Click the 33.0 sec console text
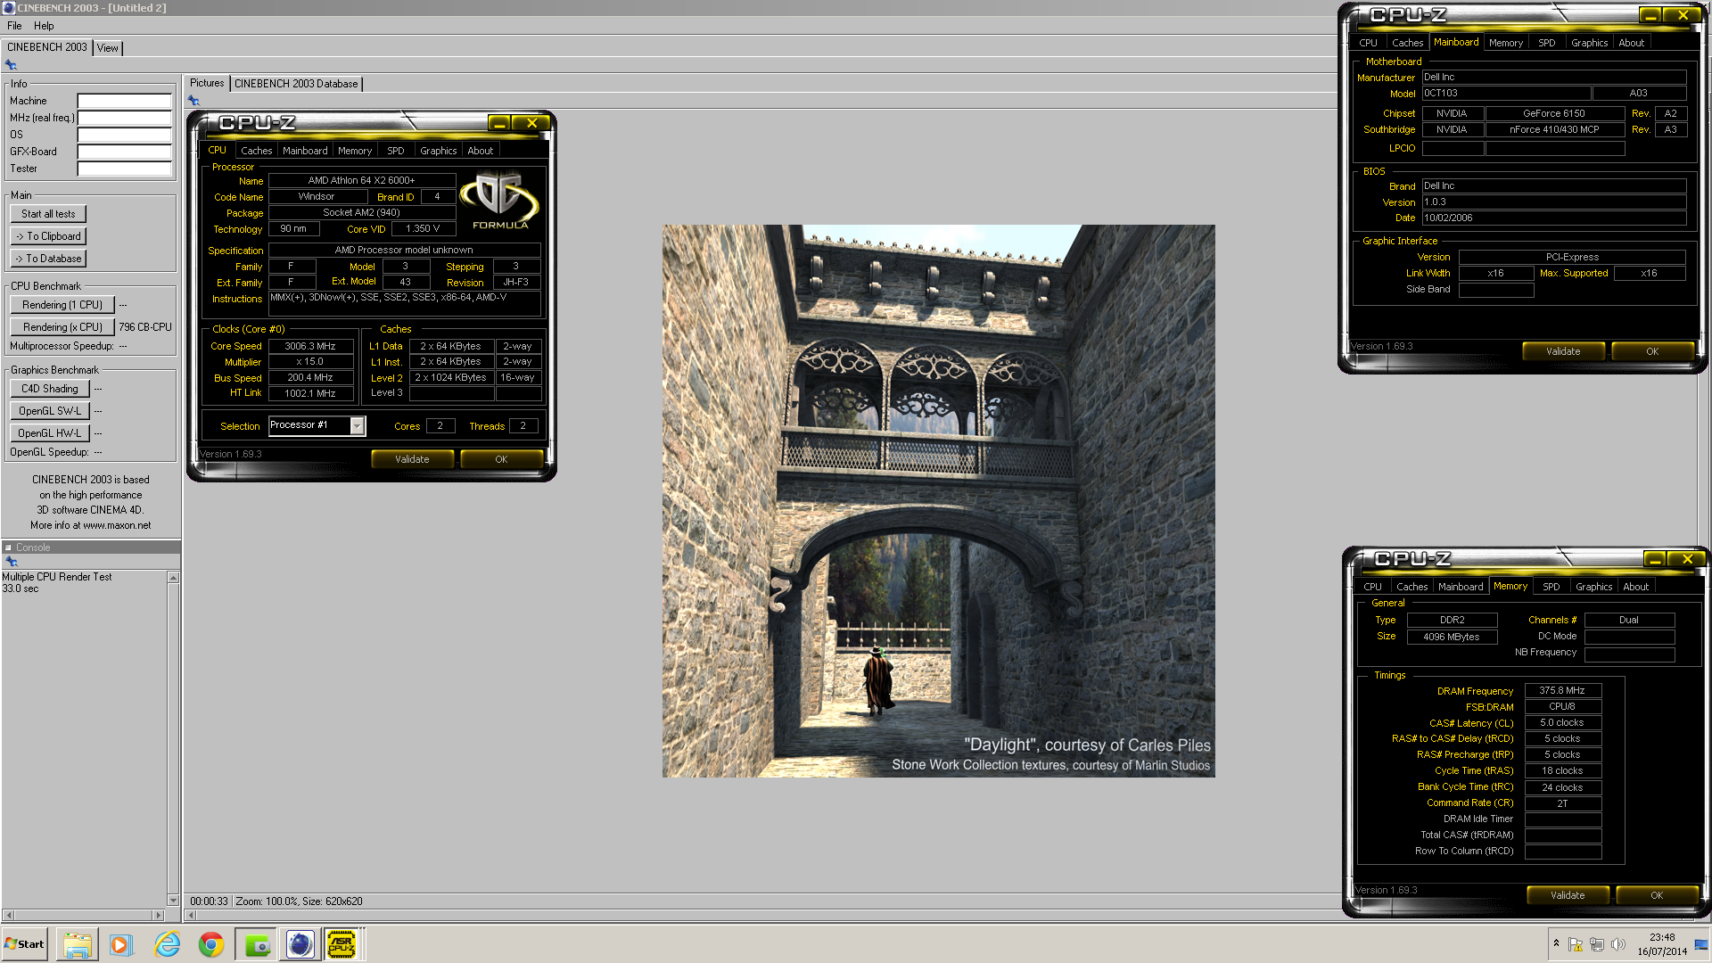 21,588
